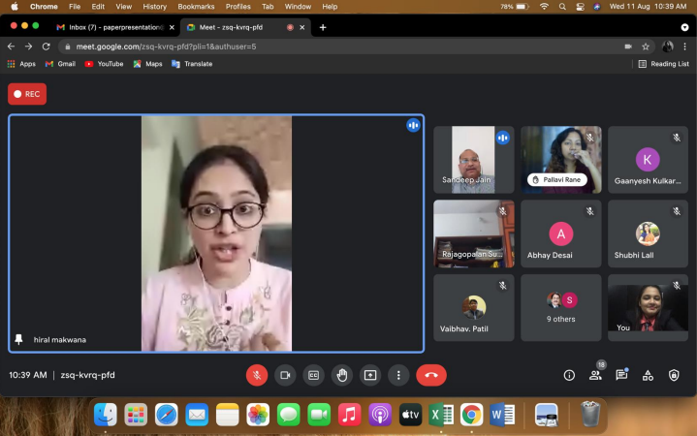Launch Safari from the Dock
Viewport: 697px width, 436px height.
coord(166,415)
